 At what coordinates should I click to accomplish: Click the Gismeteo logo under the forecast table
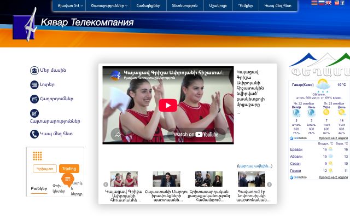(x=299, y=138)
